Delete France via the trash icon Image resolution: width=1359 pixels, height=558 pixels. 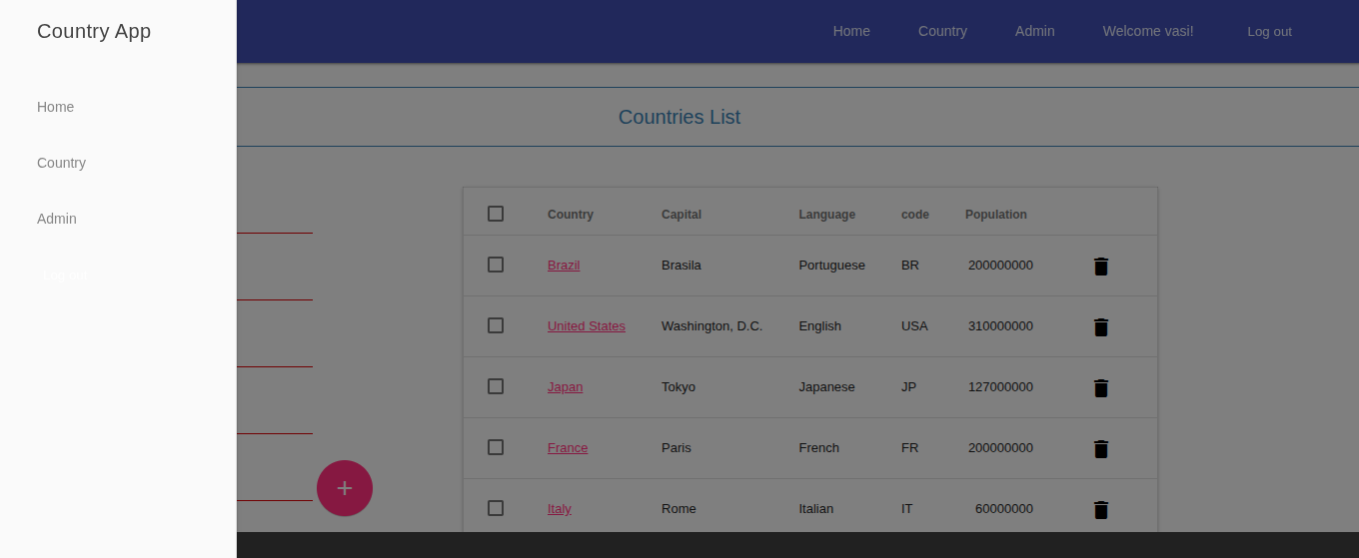click(1100, 449)
